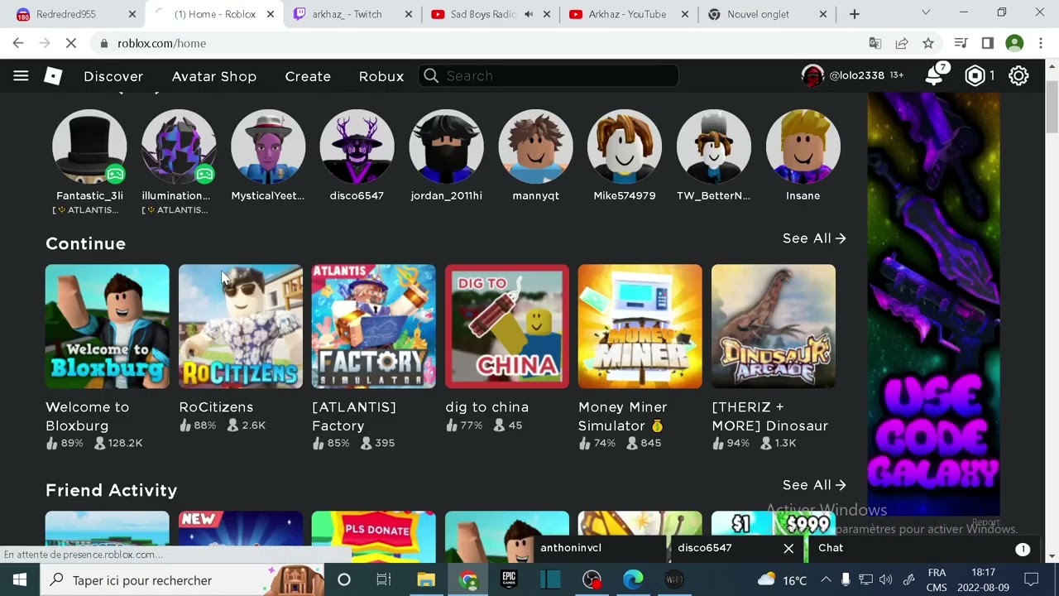The image size is (1059, 596).
Task: See all Continue games
Action: (814, 238)
